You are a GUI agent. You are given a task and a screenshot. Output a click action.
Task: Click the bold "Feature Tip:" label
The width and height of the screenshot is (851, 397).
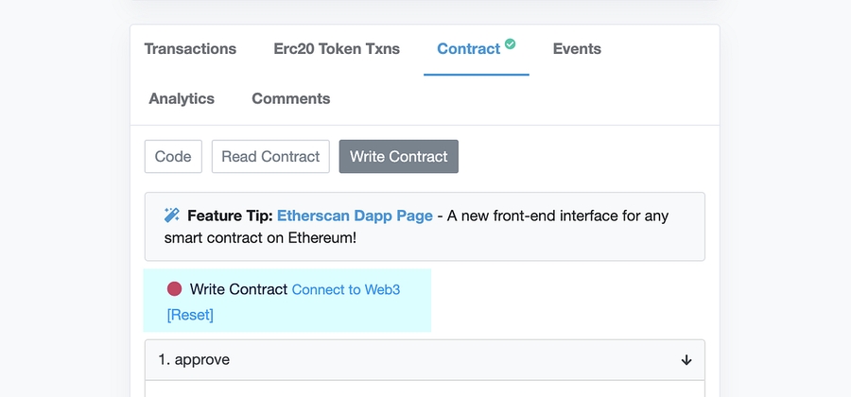click(x=230, y=216)
